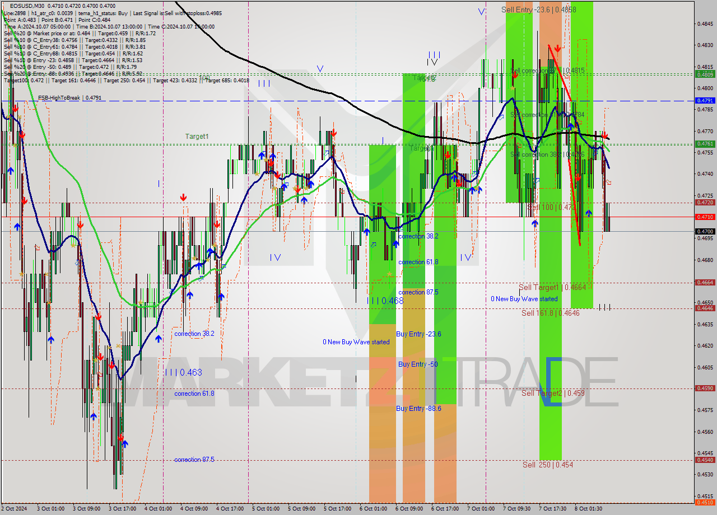Screen dimensions: 717x515
Task: Click the green 0.4761 price tag
Action: click(705, 144)
